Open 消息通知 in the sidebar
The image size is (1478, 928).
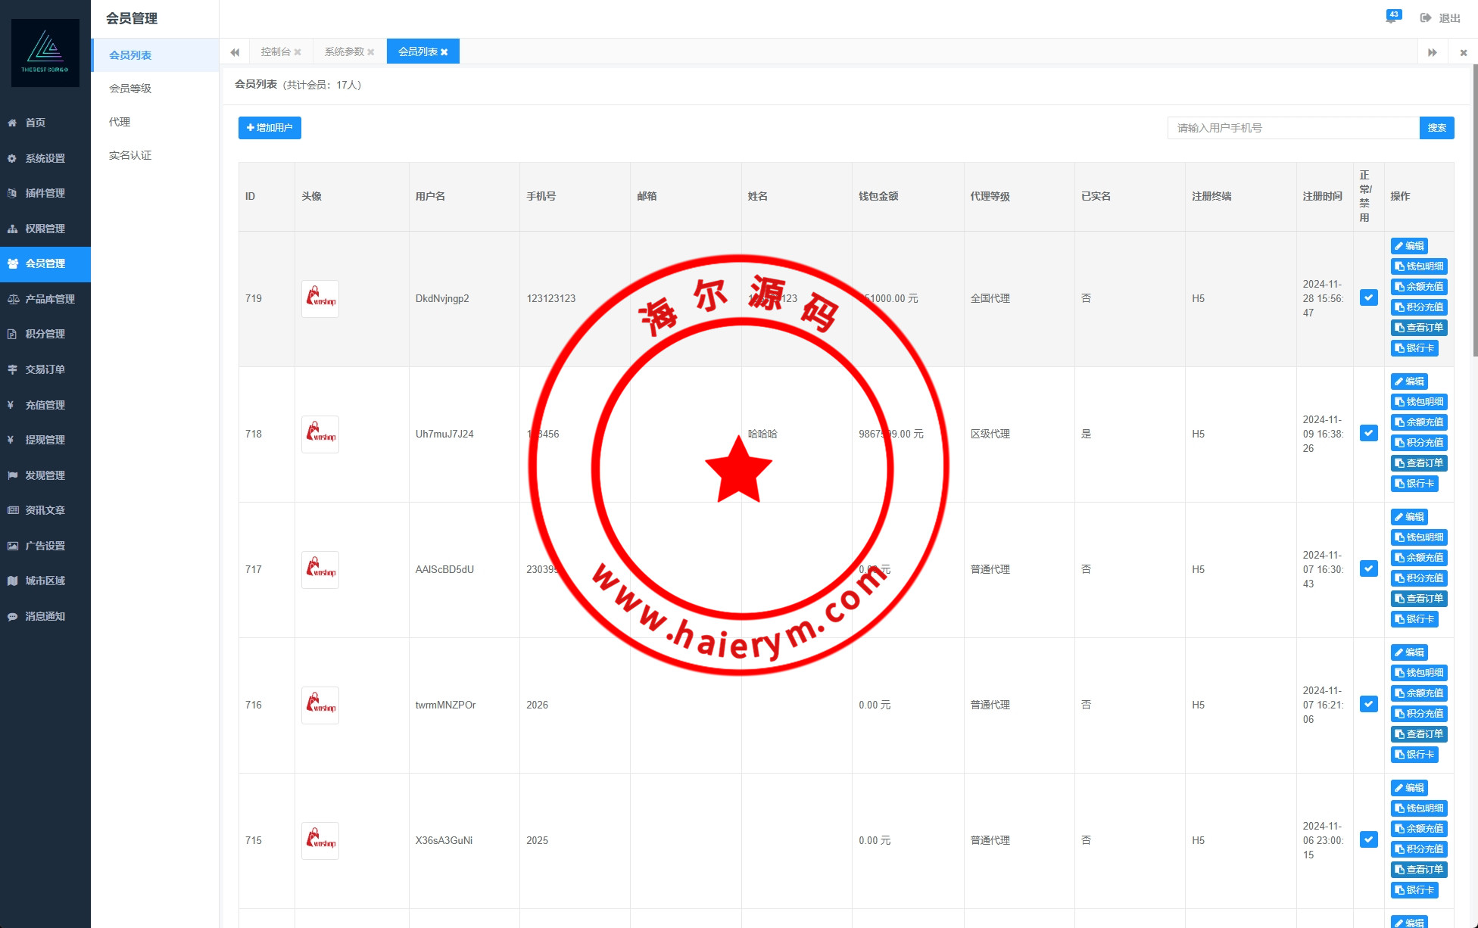pyautogui.click(x=45, y=616)
